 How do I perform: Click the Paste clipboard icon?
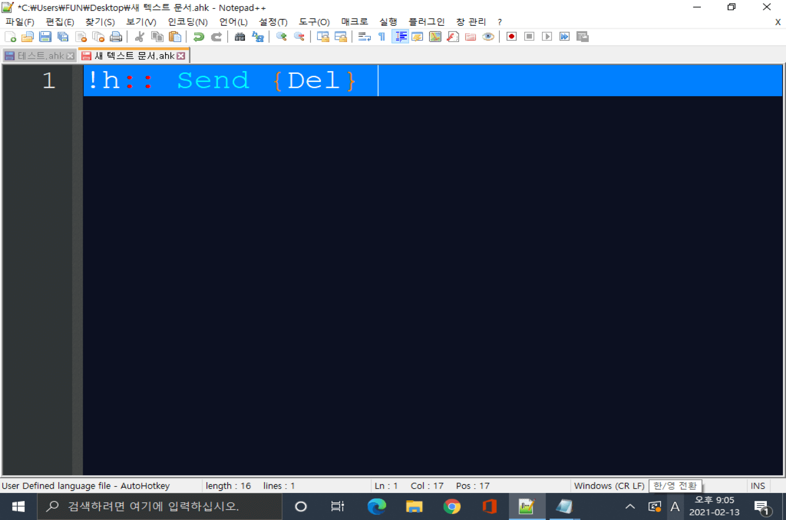(175, 37)
